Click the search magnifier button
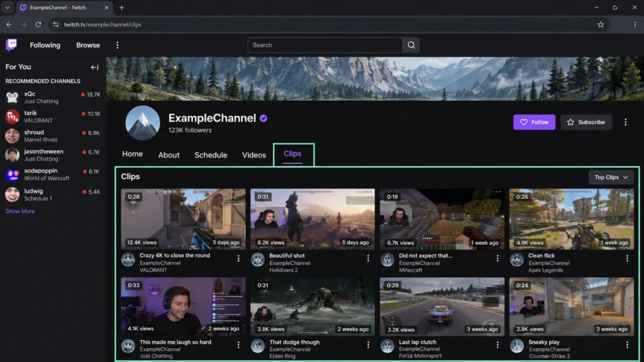644x362 pixels. [x=411, y=45]
